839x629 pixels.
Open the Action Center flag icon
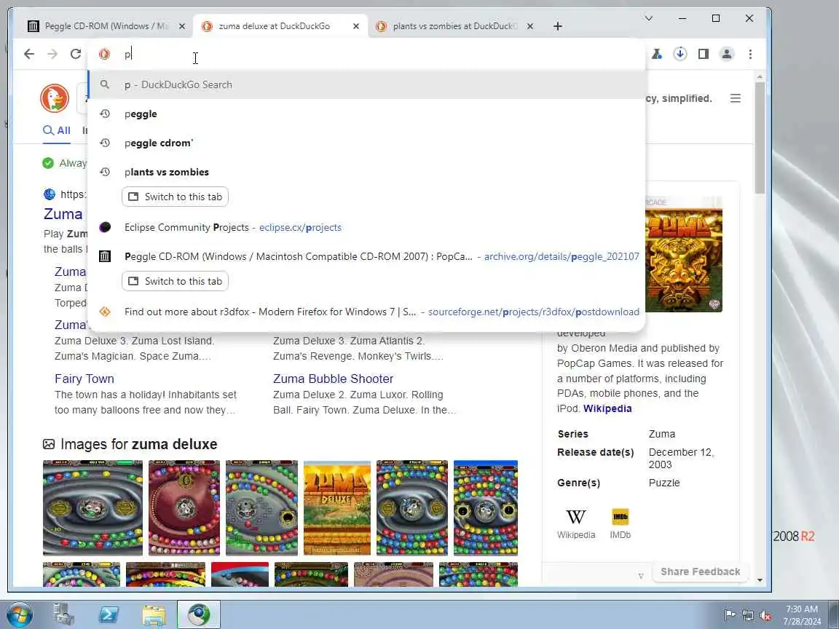[729, 615]
